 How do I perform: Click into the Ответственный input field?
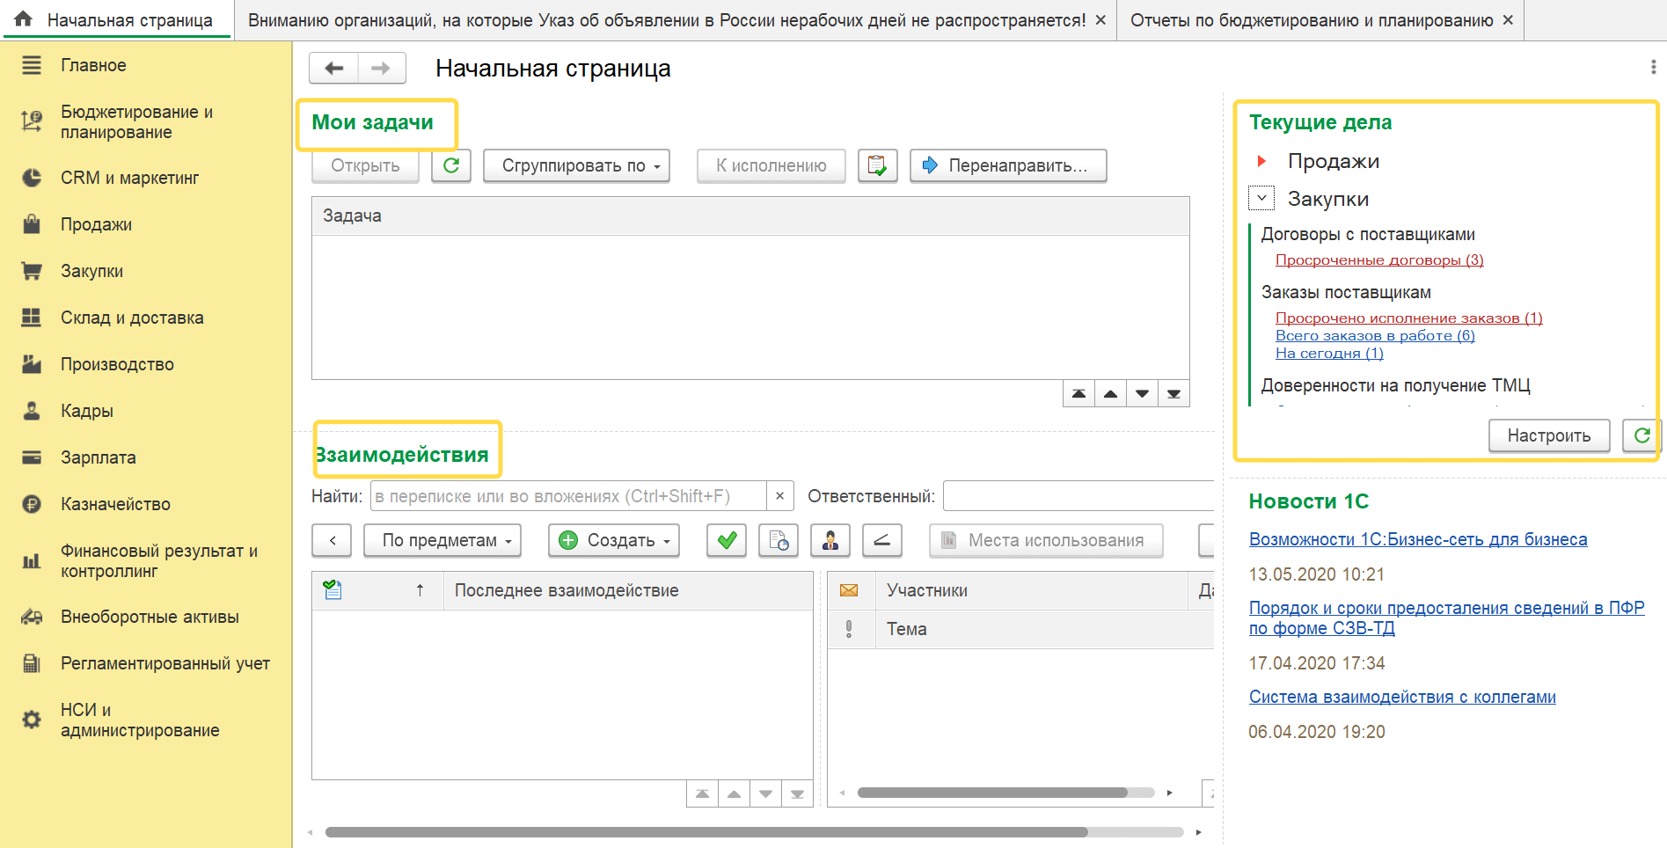point(1078,496)
